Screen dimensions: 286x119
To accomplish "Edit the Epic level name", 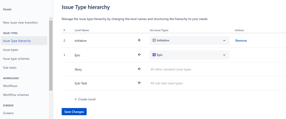I will (78, 55).
